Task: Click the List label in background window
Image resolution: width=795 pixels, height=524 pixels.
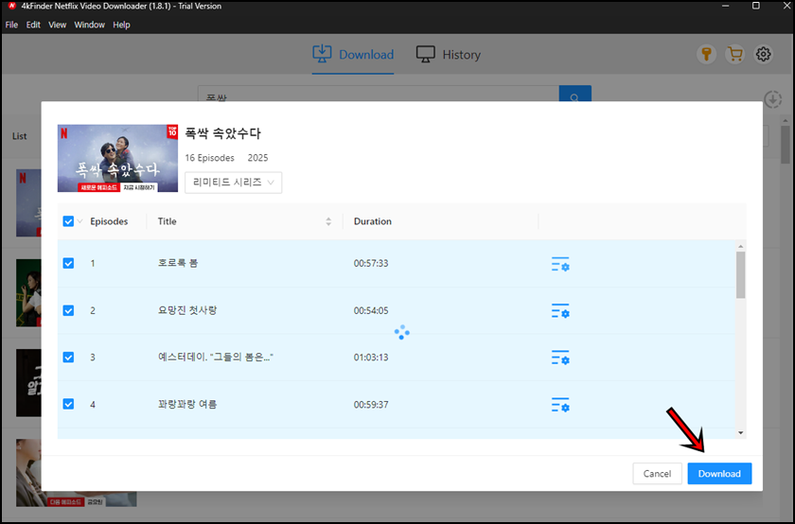Action: coord(19,136)
